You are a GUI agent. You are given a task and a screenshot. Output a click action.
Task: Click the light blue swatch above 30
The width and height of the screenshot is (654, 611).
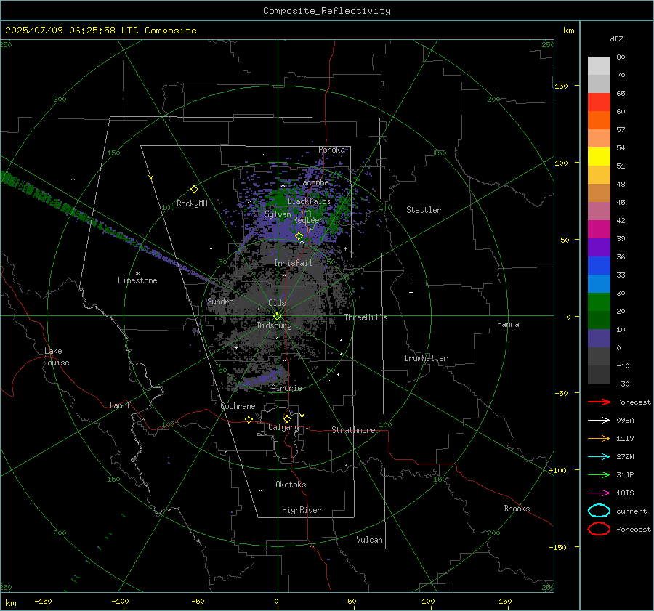[599, 283]
